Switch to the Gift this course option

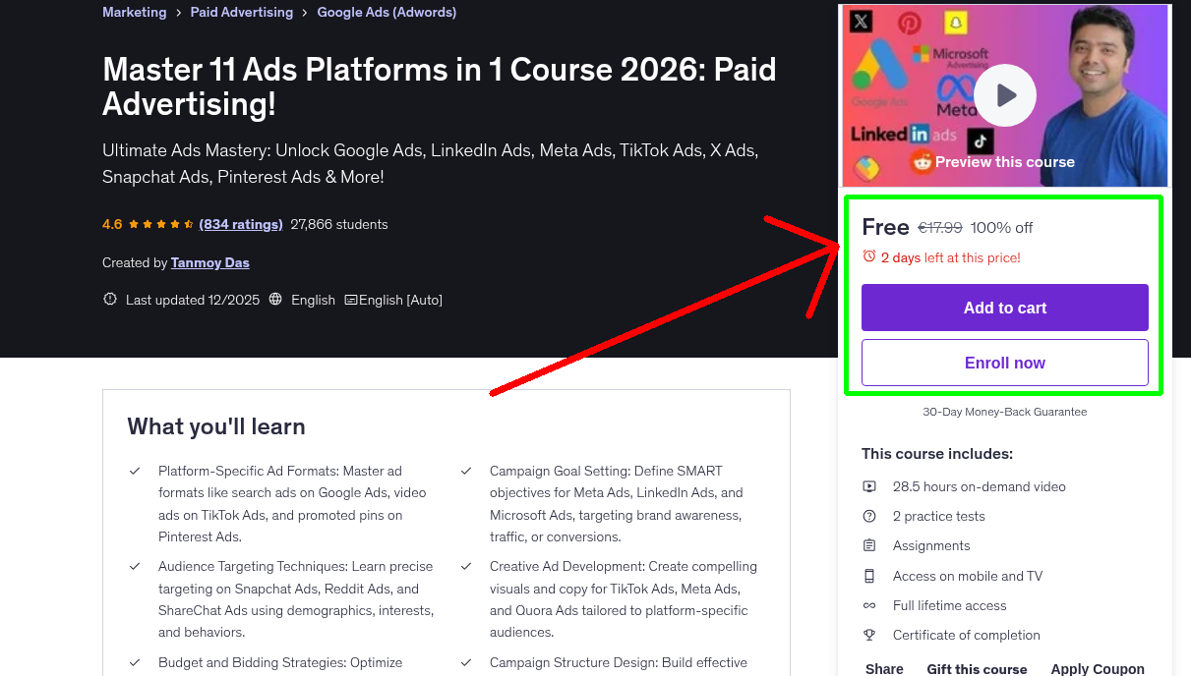(x=977, y=668)
